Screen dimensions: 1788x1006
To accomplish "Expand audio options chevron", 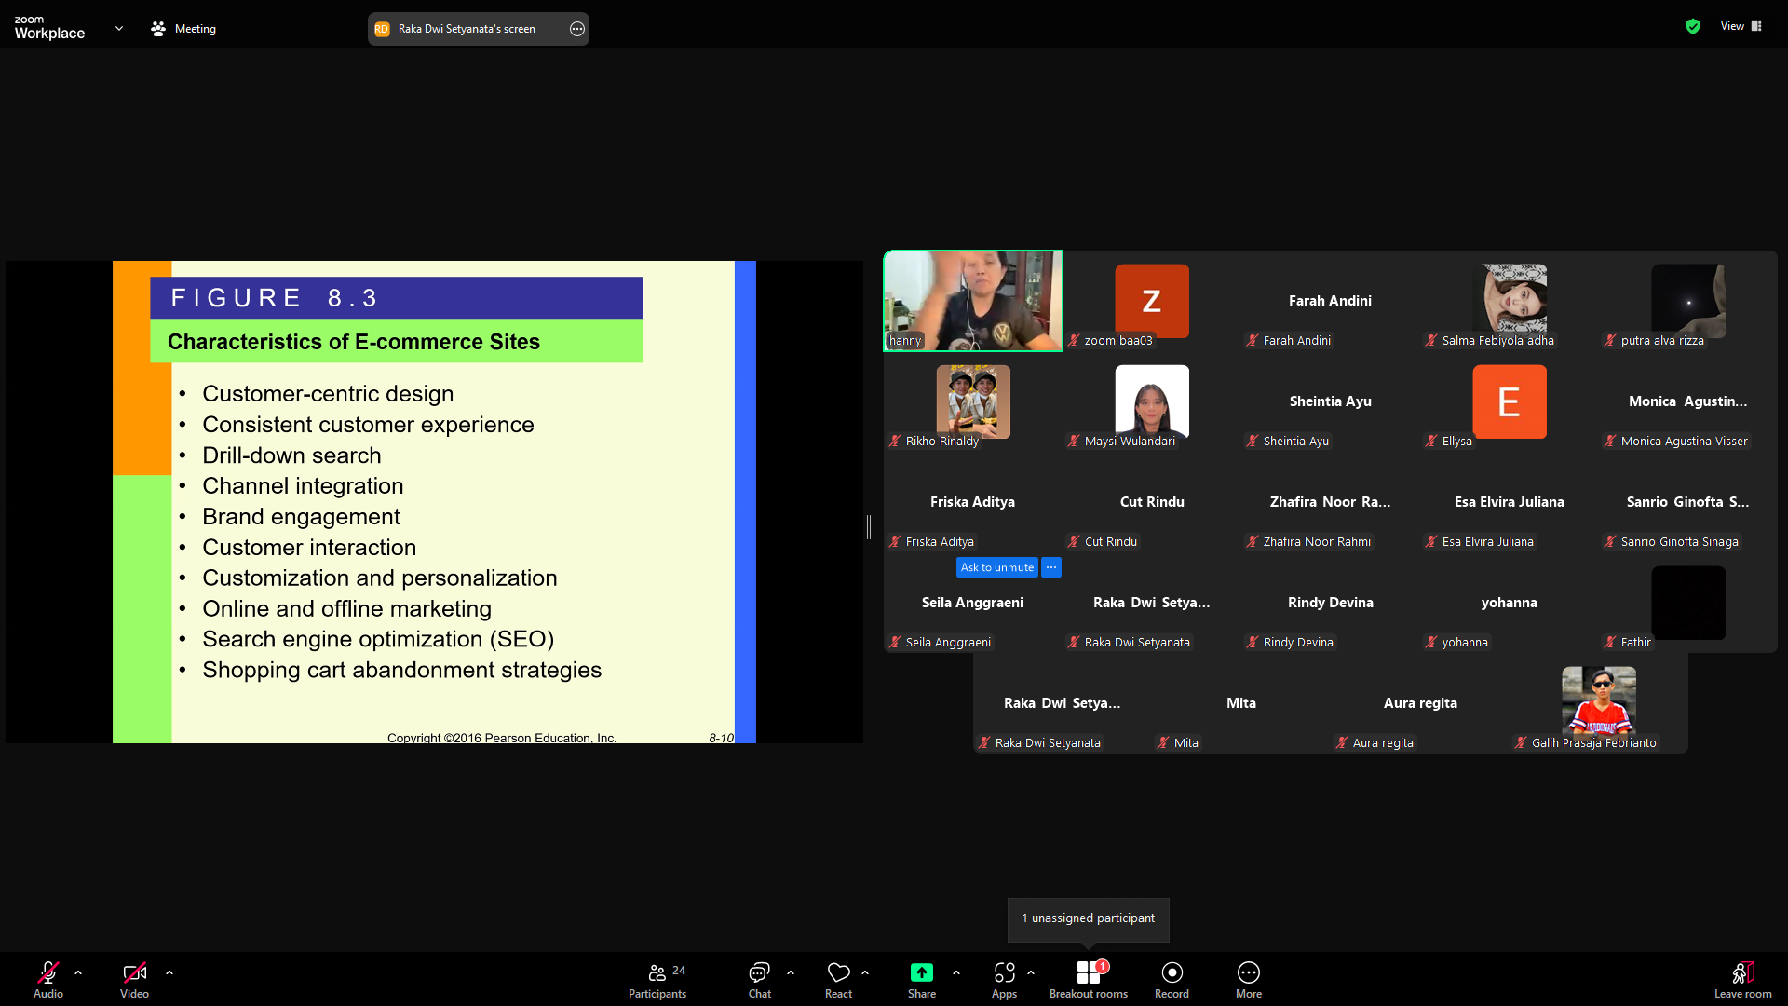I will pyautogui.click(x=78, y=972).
